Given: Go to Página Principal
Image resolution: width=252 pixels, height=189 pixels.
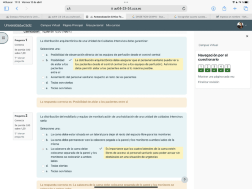Looking at the screenshot, I should click(73, 25).
